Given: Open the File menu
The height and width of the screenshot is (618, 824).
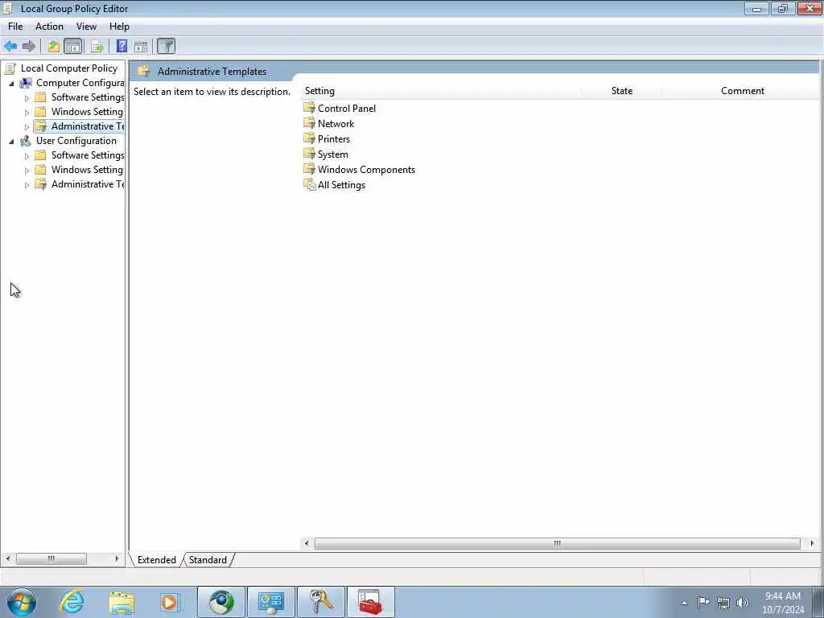Looking at the screenshot, I should pyautogui.click(x=15, y=27).
